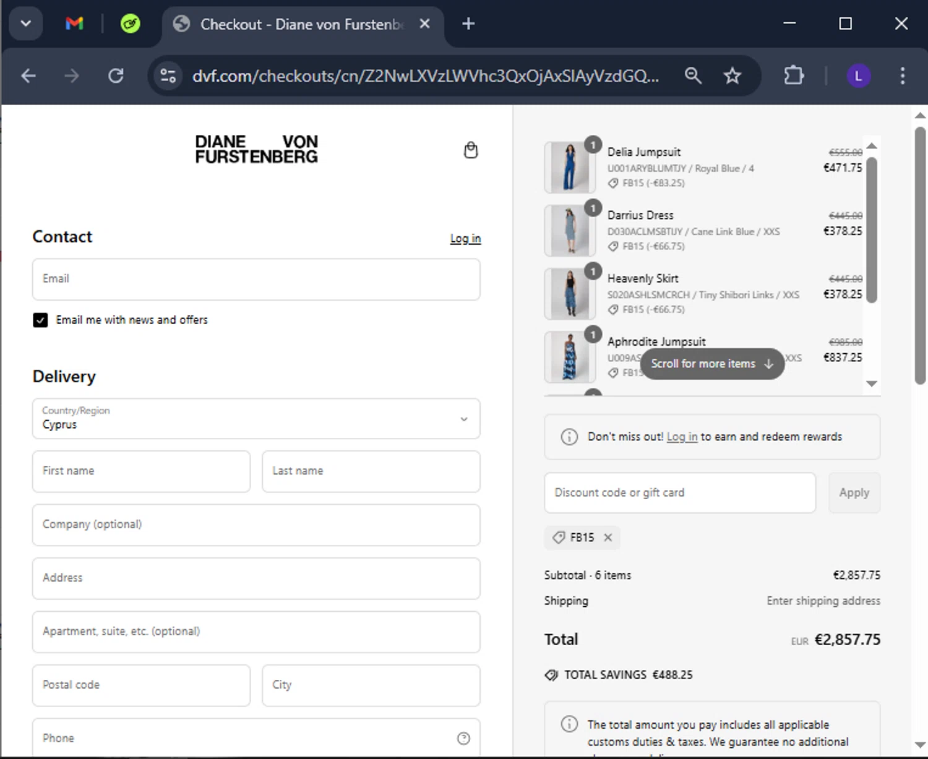This screenshot has width=928, height=759.
Task: Click Log in link beside Contact
Action: [x=465, y=238]
